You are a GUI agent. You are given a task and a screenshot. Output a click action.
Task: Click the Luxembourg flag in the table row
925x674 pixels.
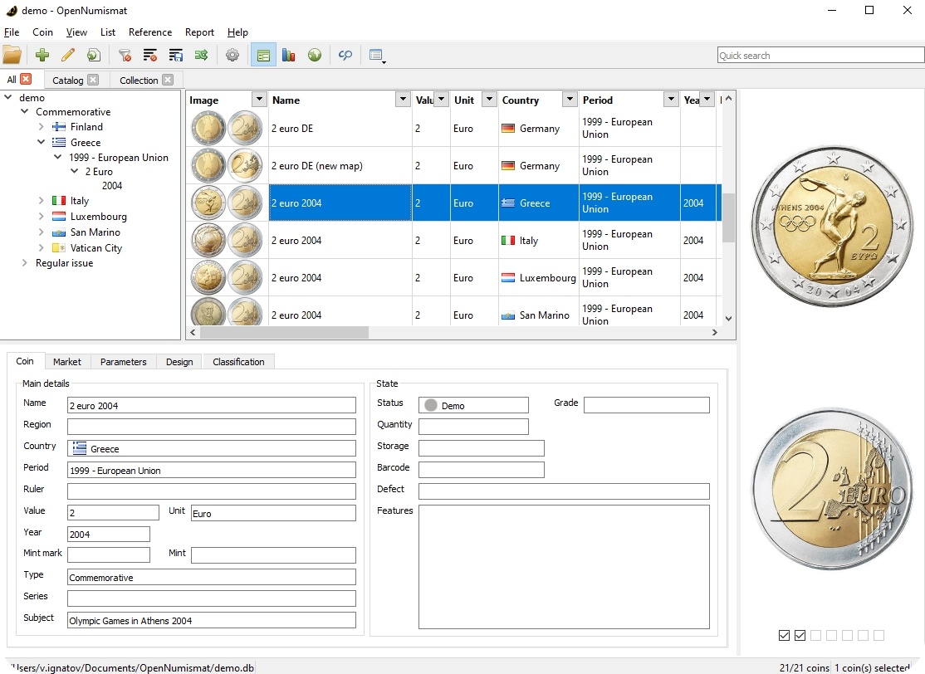(508, 278)
